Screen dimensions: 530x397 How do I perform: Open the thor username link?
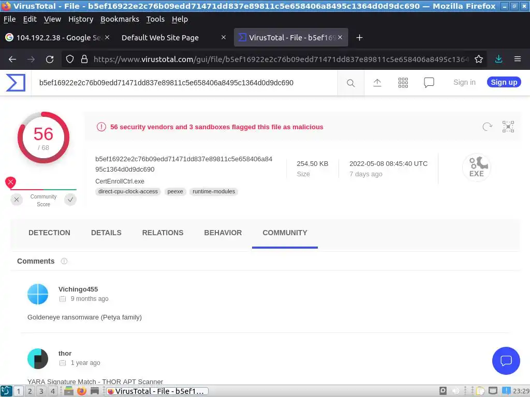65,354
